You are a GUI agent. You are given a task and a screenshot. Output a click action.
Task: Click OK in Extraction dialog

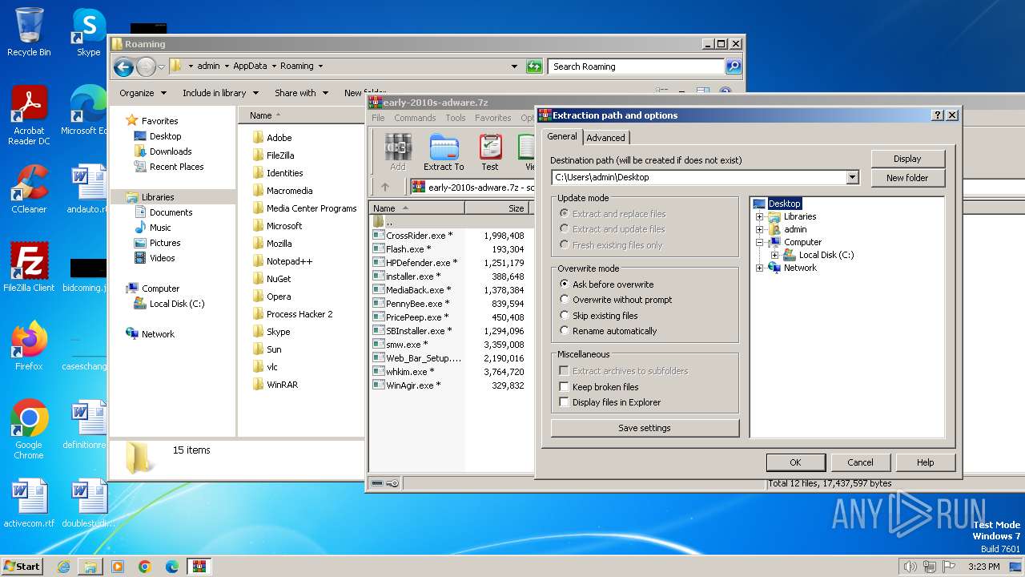pos(795,462)
